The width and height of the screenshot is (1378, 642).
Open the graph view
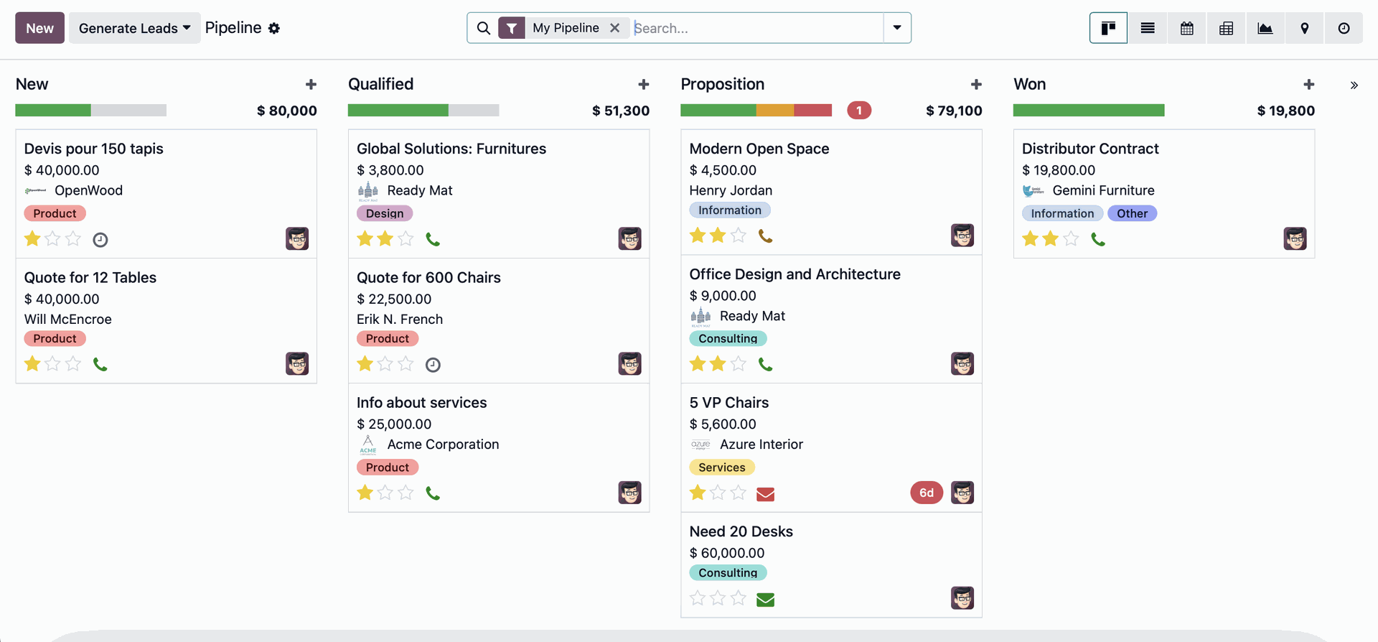click(x=1265, y=28)
